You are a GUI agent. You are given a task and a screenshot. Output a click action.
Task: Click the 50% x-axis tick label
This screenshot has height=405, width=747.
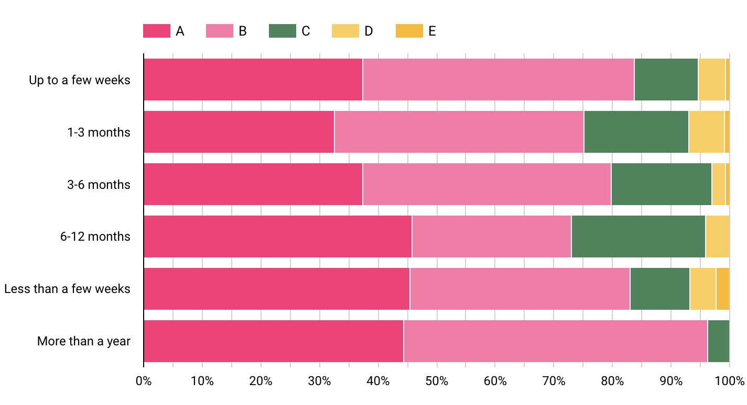click(437, 381)
